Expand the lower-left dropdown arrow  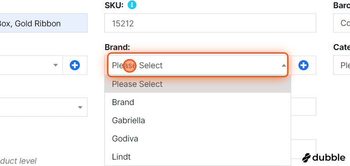click(80, 107)
